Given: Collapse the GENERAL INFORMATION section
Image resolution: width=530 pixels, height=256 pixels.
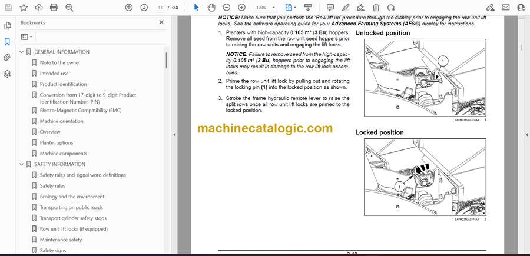Looking at the screenshot, I should [x=22, y=52].
